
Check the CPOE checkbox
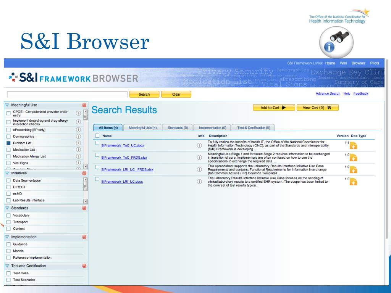8,113
